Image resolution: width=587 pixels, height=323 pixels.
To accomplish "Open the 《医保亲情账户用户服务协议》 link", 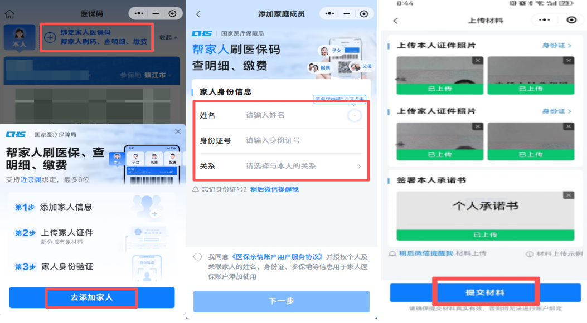I will tap(278, 257).
